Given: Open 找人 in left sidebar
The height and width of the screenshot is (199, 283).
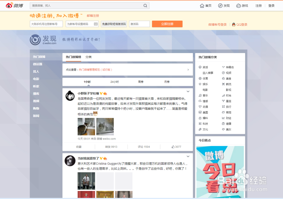Looking at the screenshot, I should (x=36, y=72).
